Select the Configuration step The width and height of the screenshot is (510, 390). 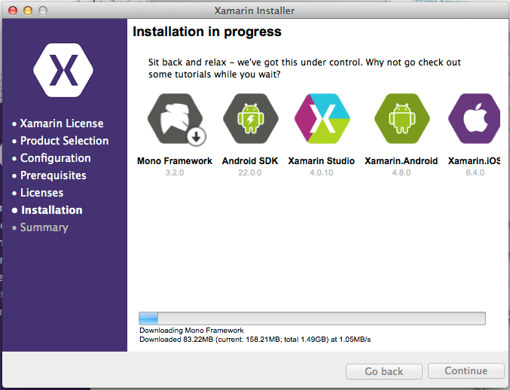[x=51, y=158]
